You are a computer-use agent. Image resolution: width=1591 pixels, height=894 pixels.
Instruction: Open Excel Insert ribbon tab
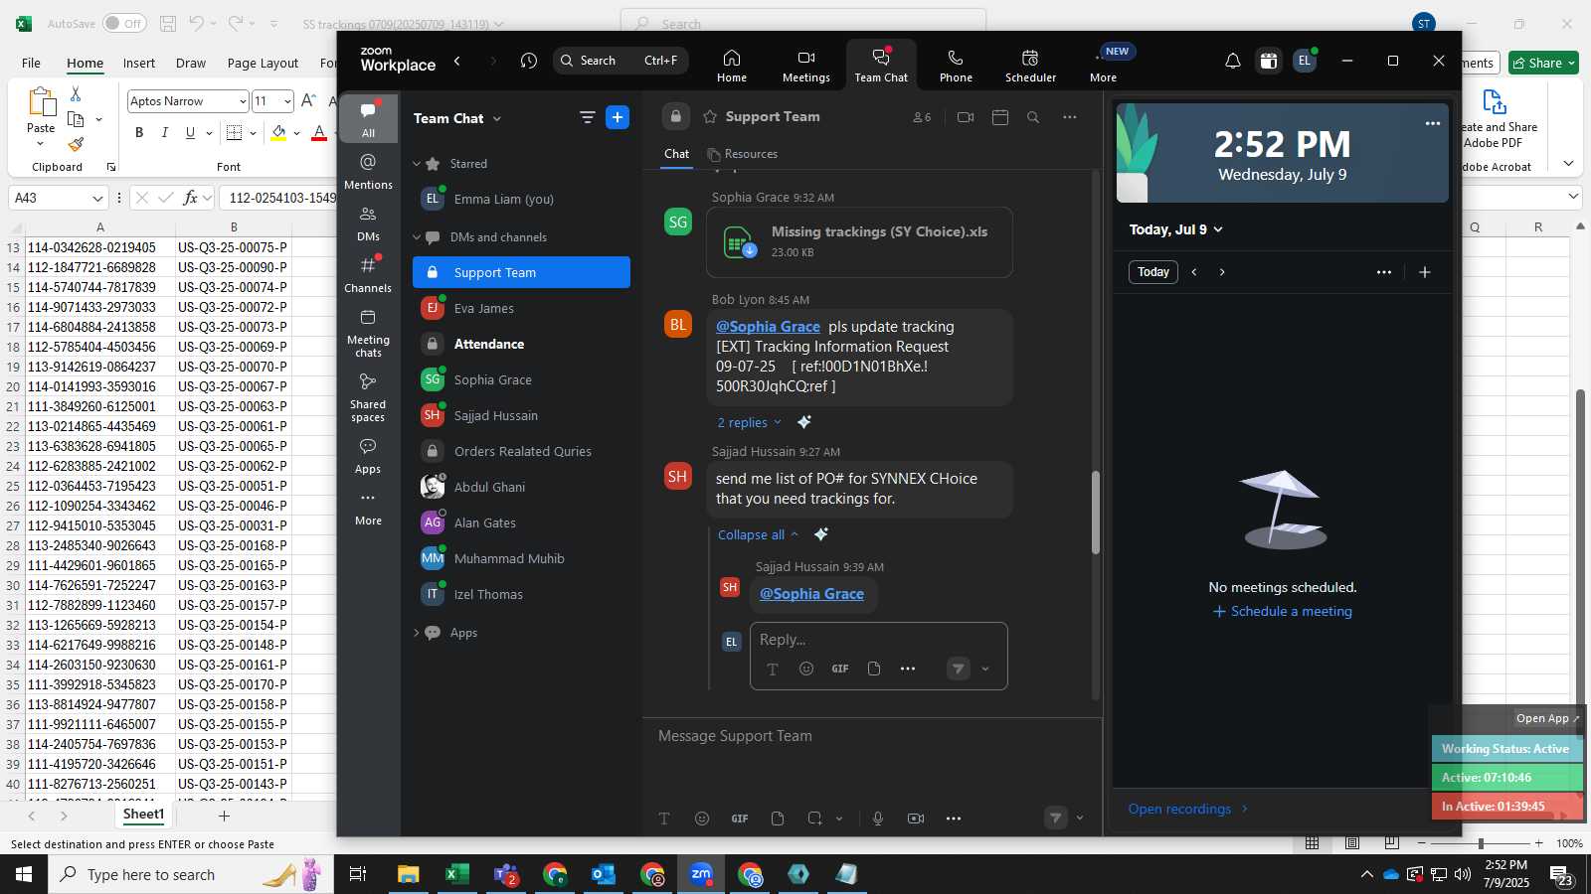(x=139, y=63)
